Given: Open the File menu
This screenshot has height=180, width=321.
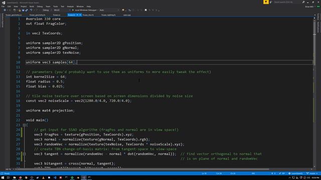Looking at the screenshot, I should coord(3,6).
